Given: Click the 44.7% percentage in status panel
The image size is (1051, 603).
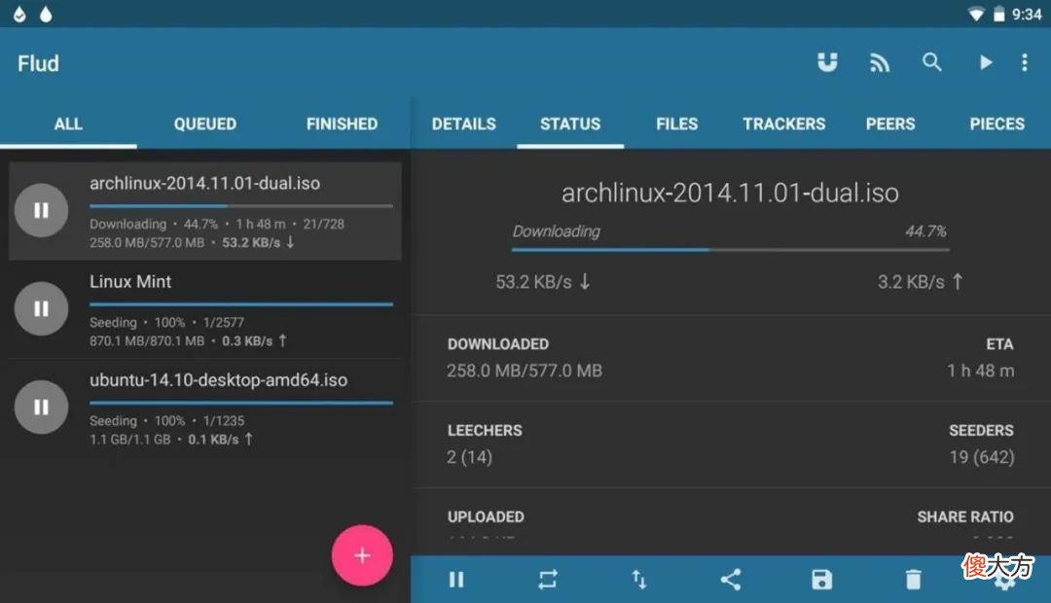Looking at the screenshot, I should [925, 231].
